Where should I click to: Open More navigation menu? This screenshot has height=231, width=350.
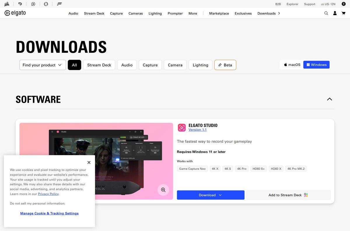pos(193,13)
